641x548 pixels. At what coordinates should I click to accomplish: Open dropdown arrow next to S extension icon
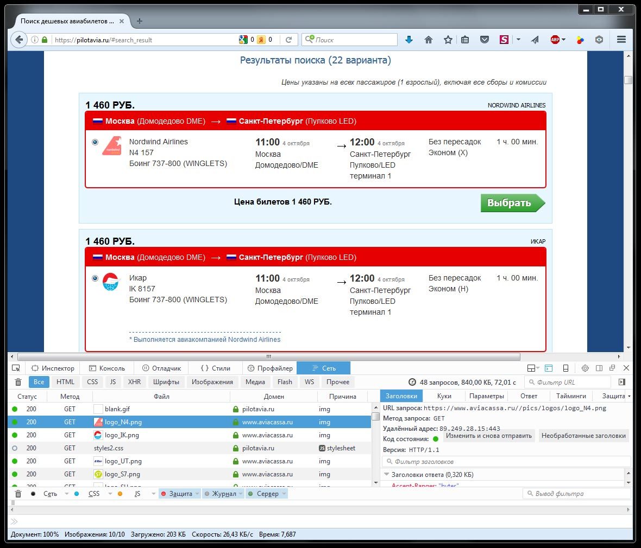[518, 40]
